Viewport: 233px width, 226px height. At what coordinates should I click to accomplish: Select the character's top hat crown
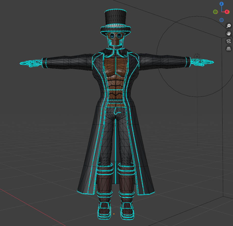pyautogui.click(x=116, y=17)
